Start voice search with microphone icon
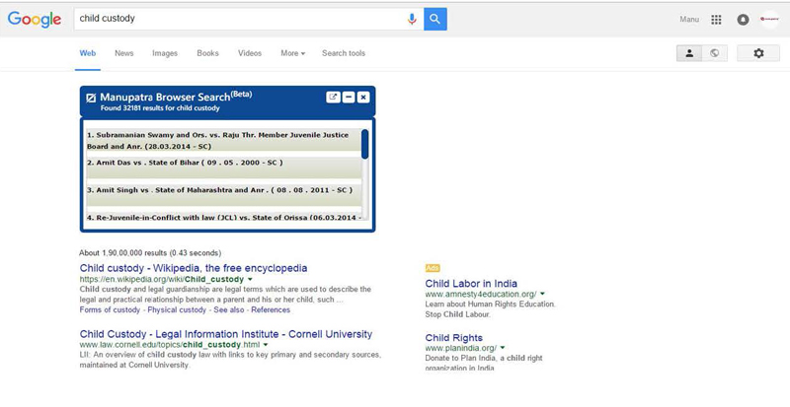The height and width of the screenshot is (407, 790). [x=412, y=19]
